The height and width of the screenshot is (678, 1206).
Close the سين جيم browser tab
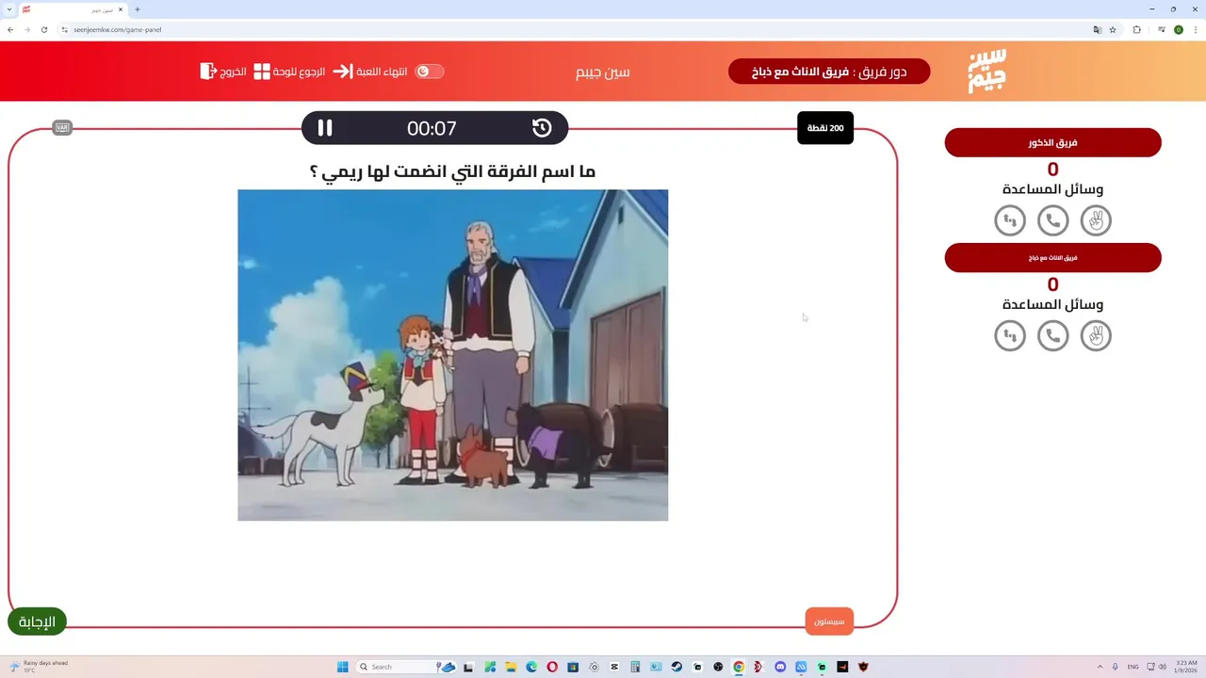coord(121,9)
